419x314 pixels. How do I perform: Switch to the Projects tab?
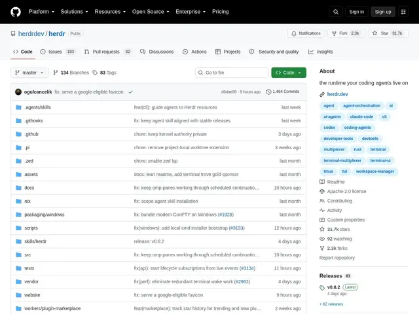pos(228,52)
